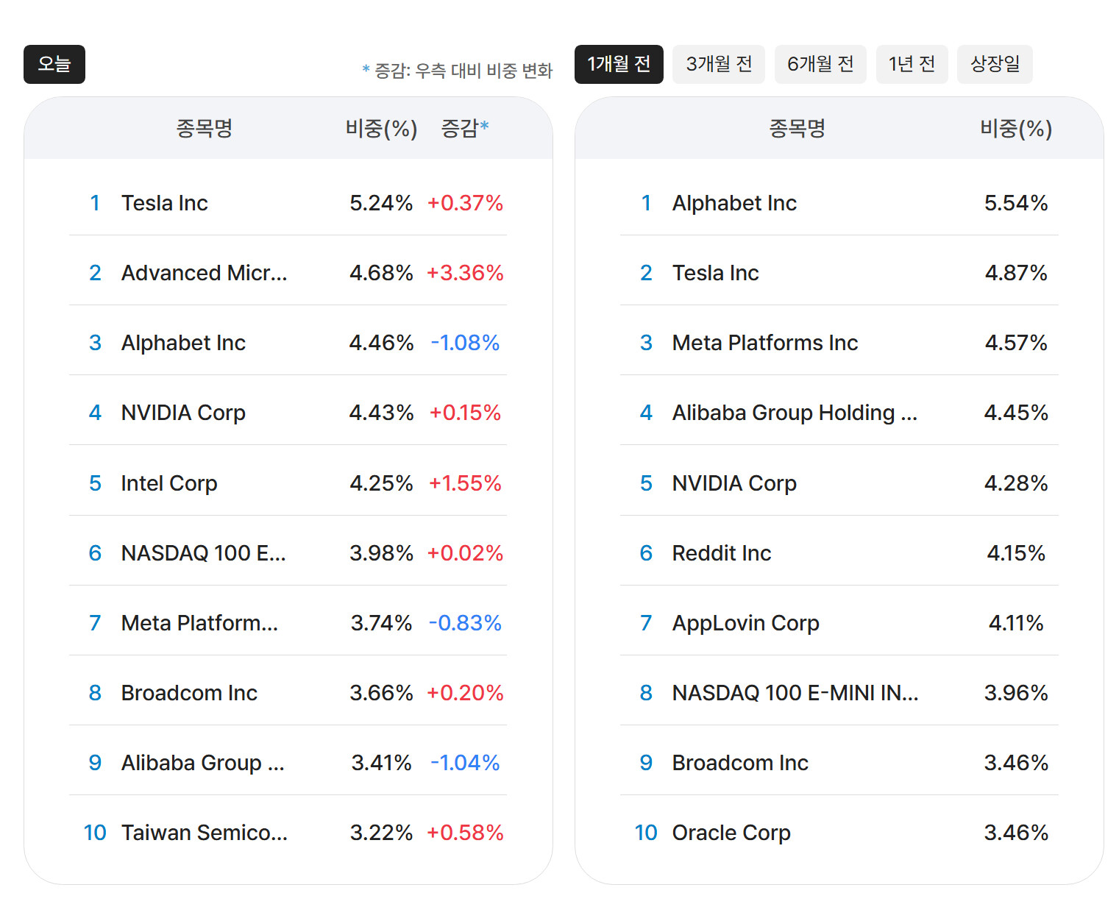Click Alibaba Group Holding ... in right table
The height and width of the screenshot is (907, 1119).
click(794, 413)
